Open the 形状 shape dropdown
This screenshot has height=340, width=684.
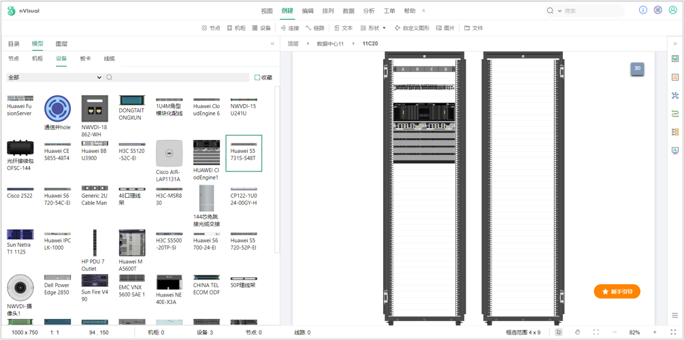tap(374, 28)
